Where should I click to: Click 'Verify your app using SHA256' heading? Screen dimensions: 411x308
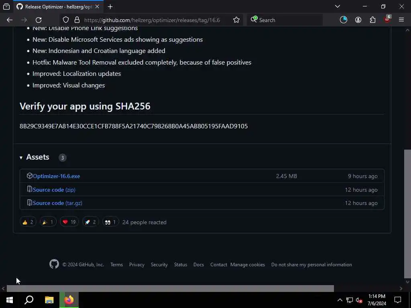pos(85,106)
